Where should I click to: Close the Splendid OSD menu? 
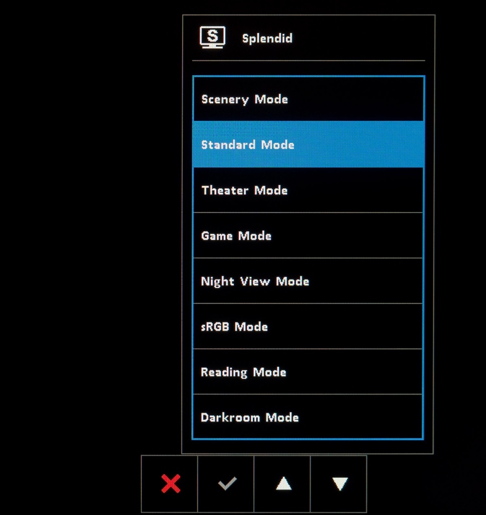[x=171, y=483]
